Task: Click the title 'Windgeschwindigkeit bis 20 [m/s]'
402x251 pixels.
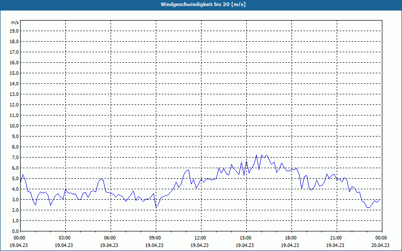Action: [203, 5]
